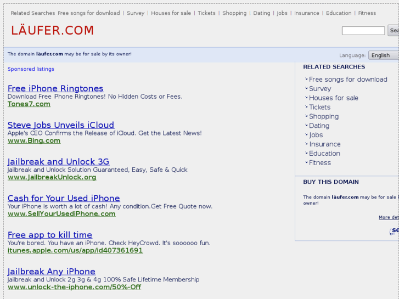Image resolution: width=399 pixels, height=299 pixels.
Task: Select Free songs for download in top bar
Action: pyautogui.click(x=89, y=13)
